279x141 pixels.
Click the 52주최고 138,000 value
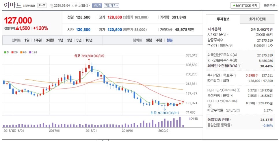[x=254, y=81]
